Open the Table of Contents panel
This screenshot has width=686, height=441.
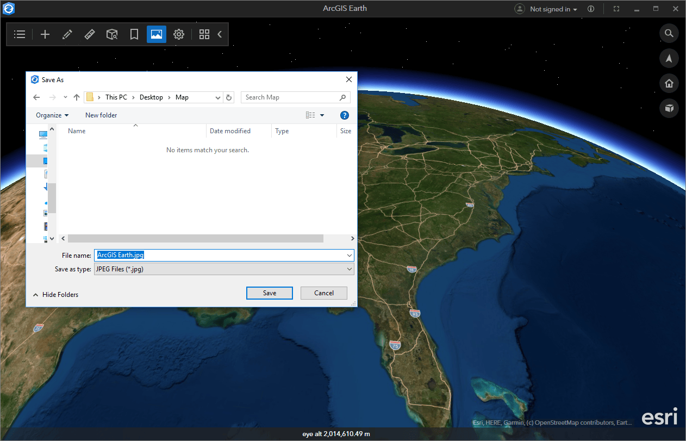tap(20, 34)
